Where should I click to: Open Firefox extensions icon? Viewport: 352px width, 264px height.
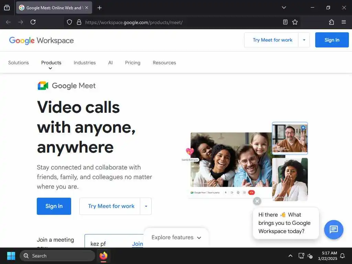331,22
